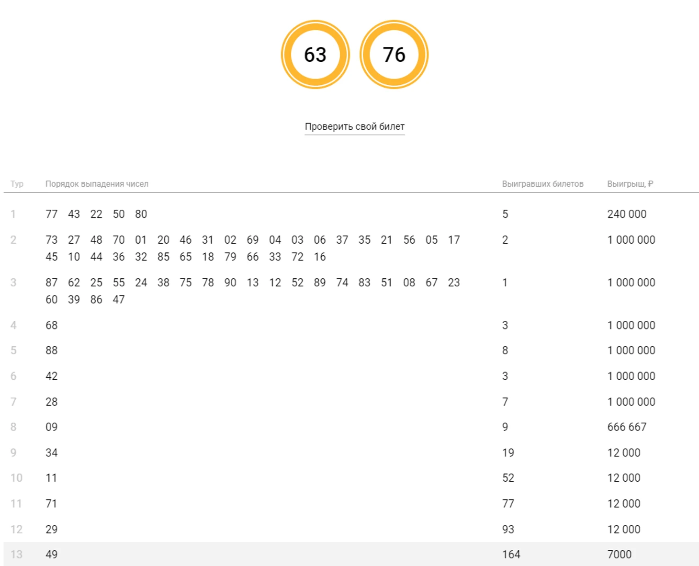Click number 47 in round 3

118,299
